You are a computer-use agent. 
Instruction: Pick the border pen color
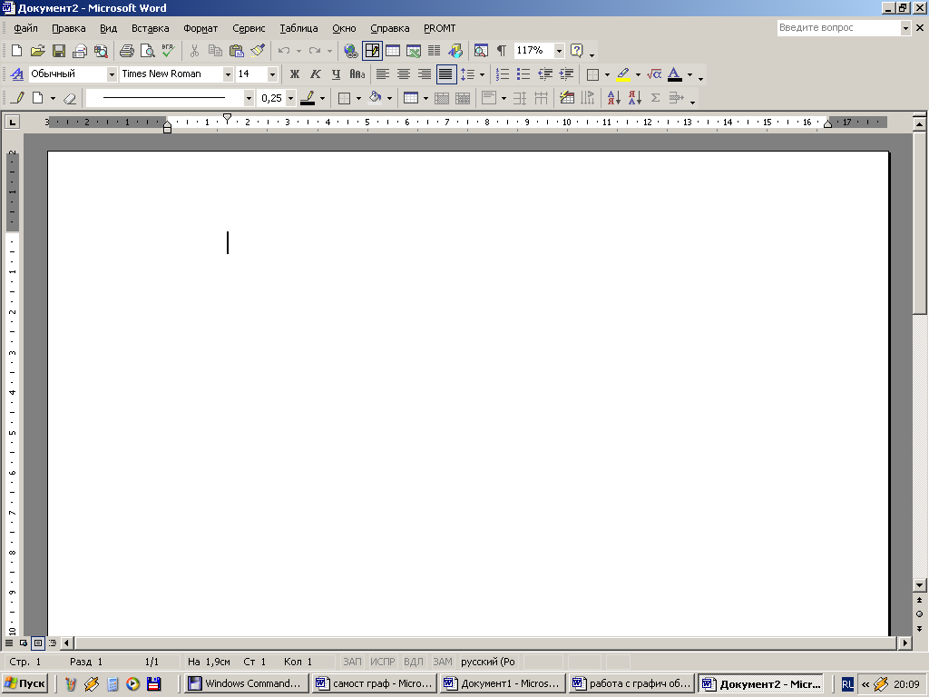[308, 98]
